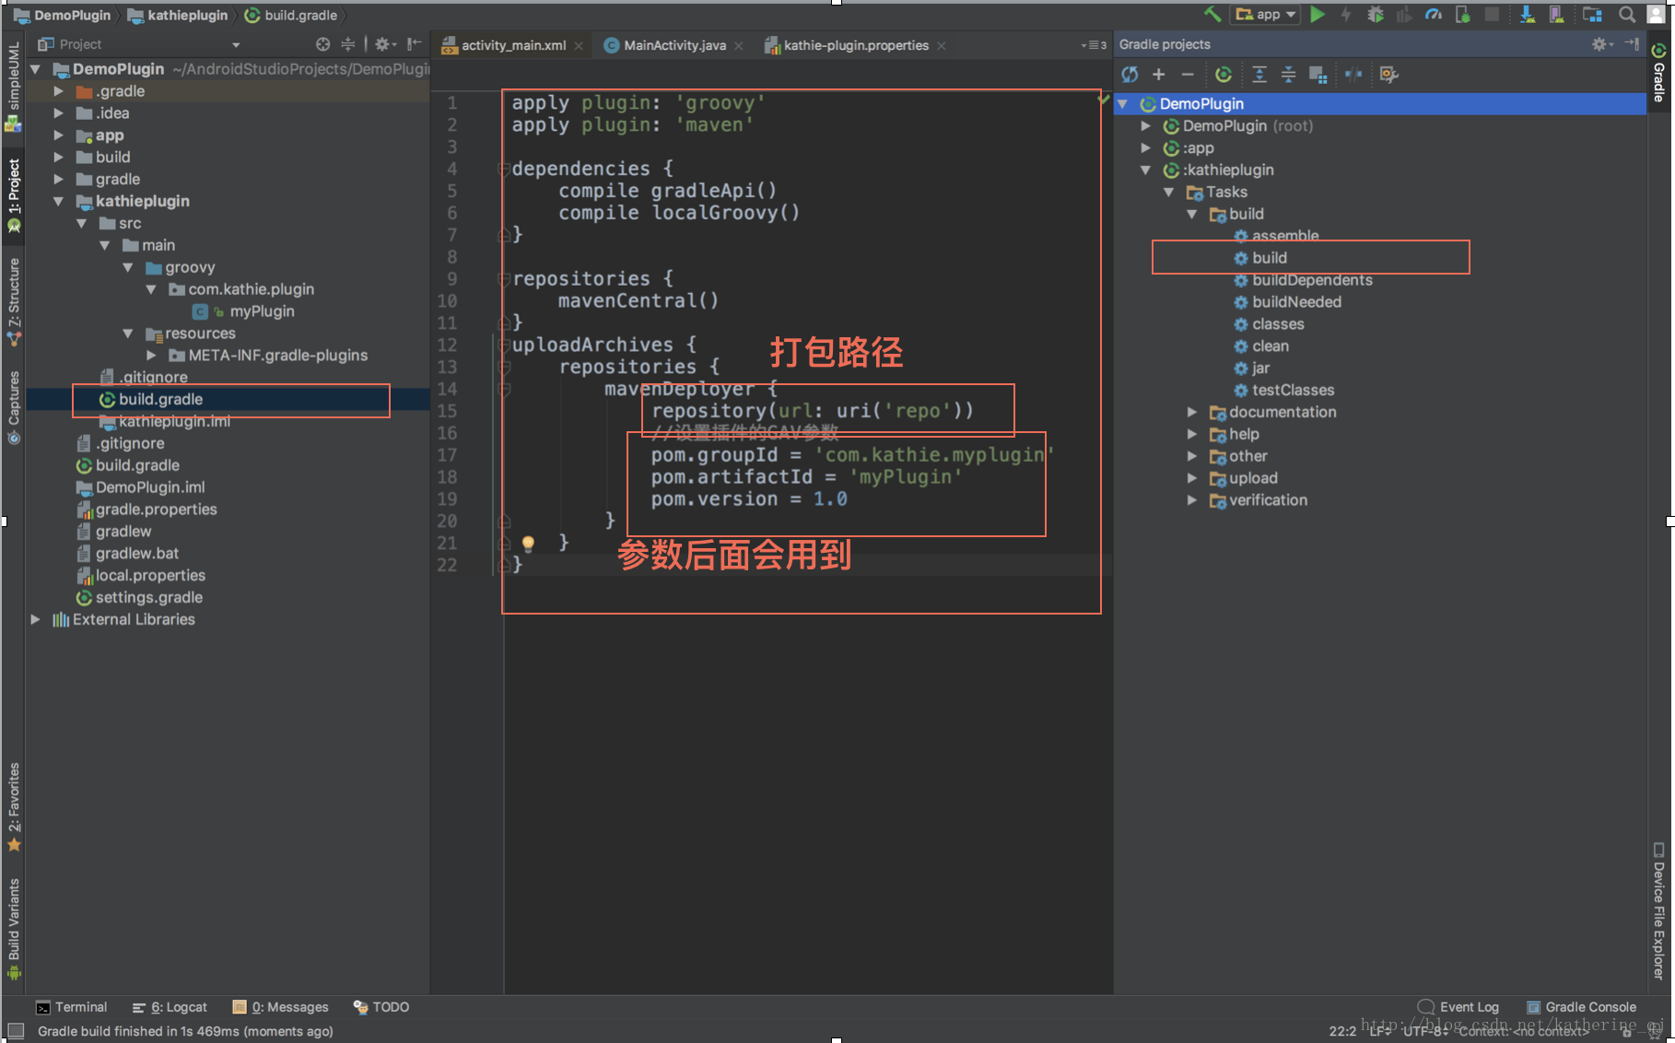Open the TODO tool window

pyautogui.click(x=381, y=1007)
